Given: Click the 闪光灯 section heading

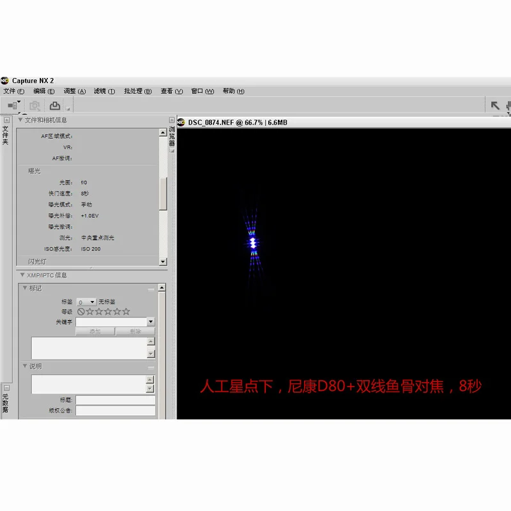Looking at the screenshot, I should point(37,262).
